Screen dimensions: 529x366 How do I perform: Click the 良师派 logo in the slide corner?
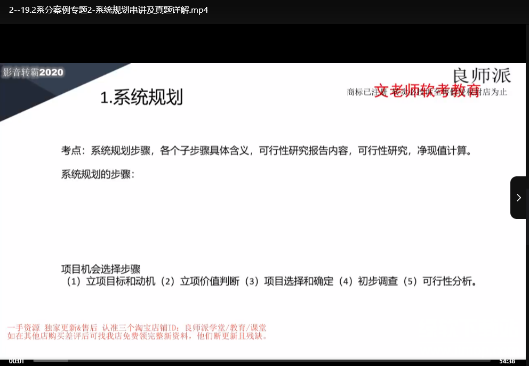tap(481, 76)
